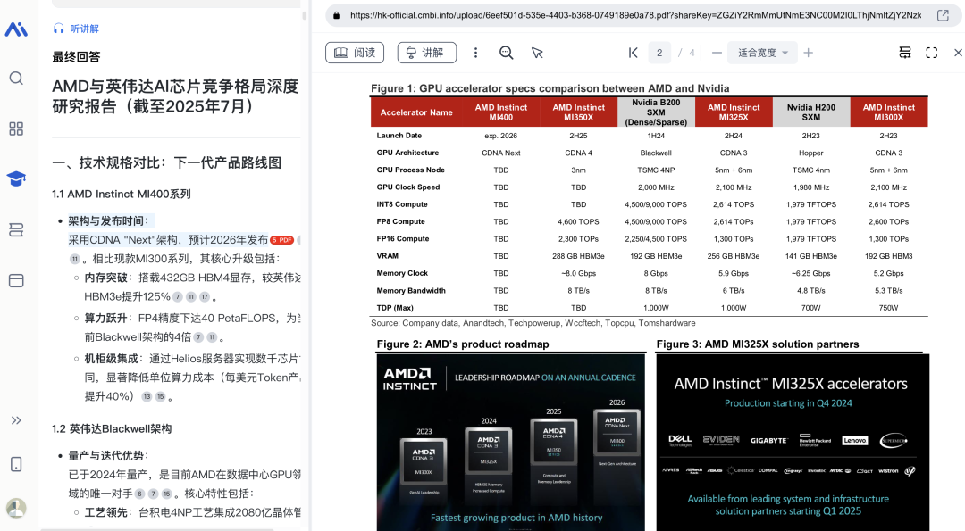The width and height of the screenshot is (965, 531).
Task: Close the PDF viewer panel
Action: click(x=958, y=53)
